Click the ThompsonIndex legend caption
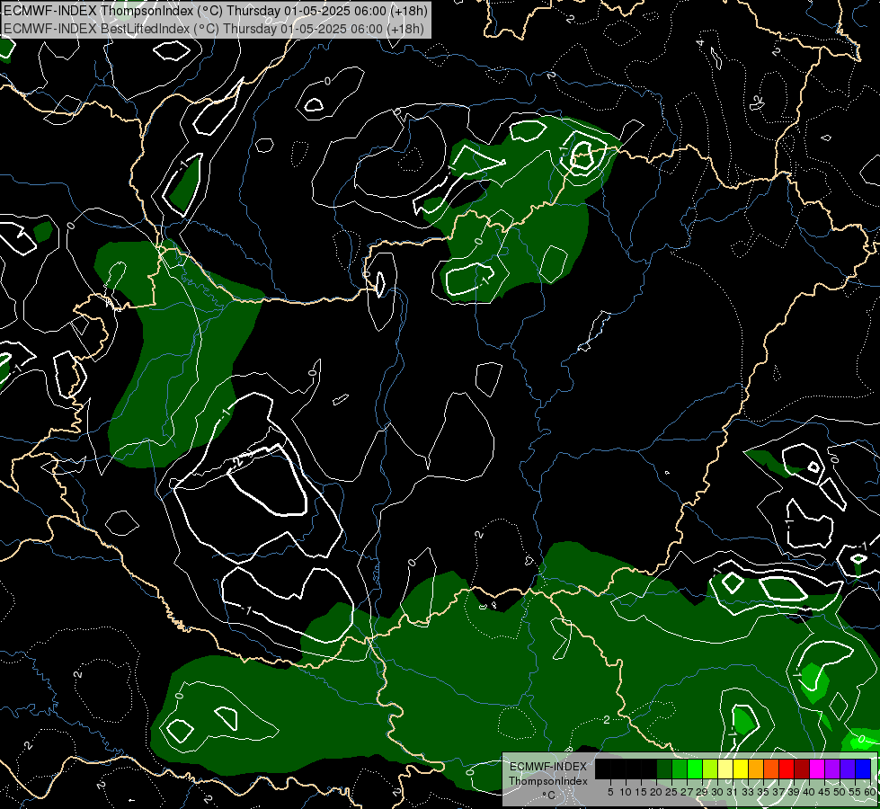The image size is (880, 809). coord(548,781)
